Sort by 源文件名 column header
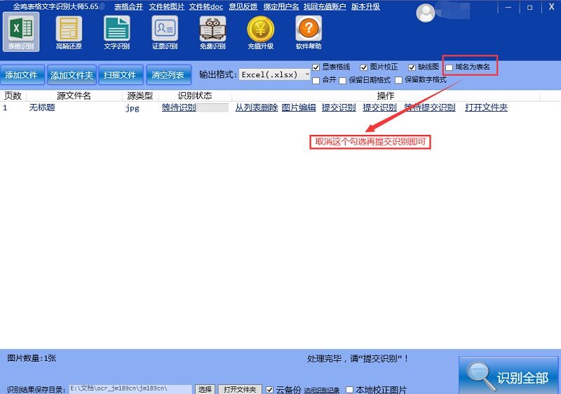This screenshot has width=561, height=394. tap(74, 96)
